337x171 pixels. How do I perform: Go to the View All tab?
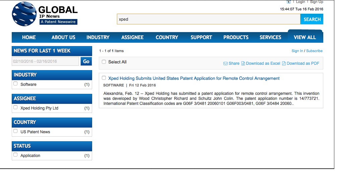click(x=305, y=37)
